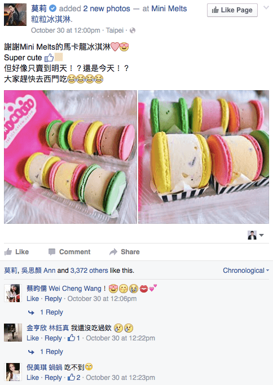This screenshot has width=273, height=385.
Task: Click the thumbs-up count on 倪美琪's comment
Action: [74, 377]
